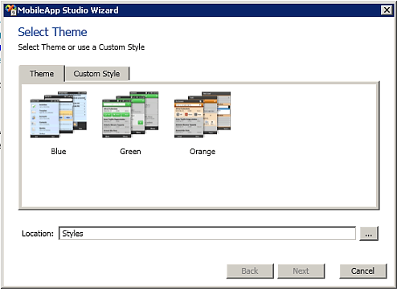Click the Next button
The width and height of the screenshot is (397, 289).
click(301, 271)
